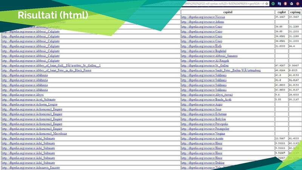Click the 'capital' column header

pyautogui.click(x=228, y=12)
